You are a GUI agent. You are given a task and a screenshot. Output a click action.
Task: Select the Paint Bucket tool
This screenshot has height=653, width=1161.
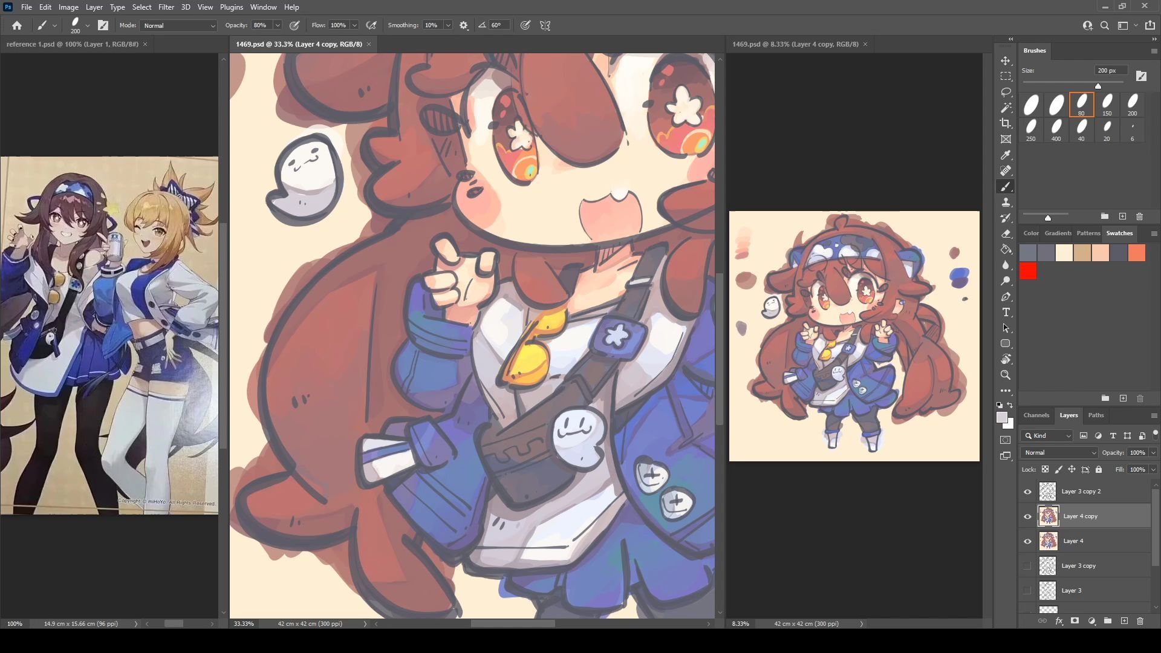tap(1006, 249)
